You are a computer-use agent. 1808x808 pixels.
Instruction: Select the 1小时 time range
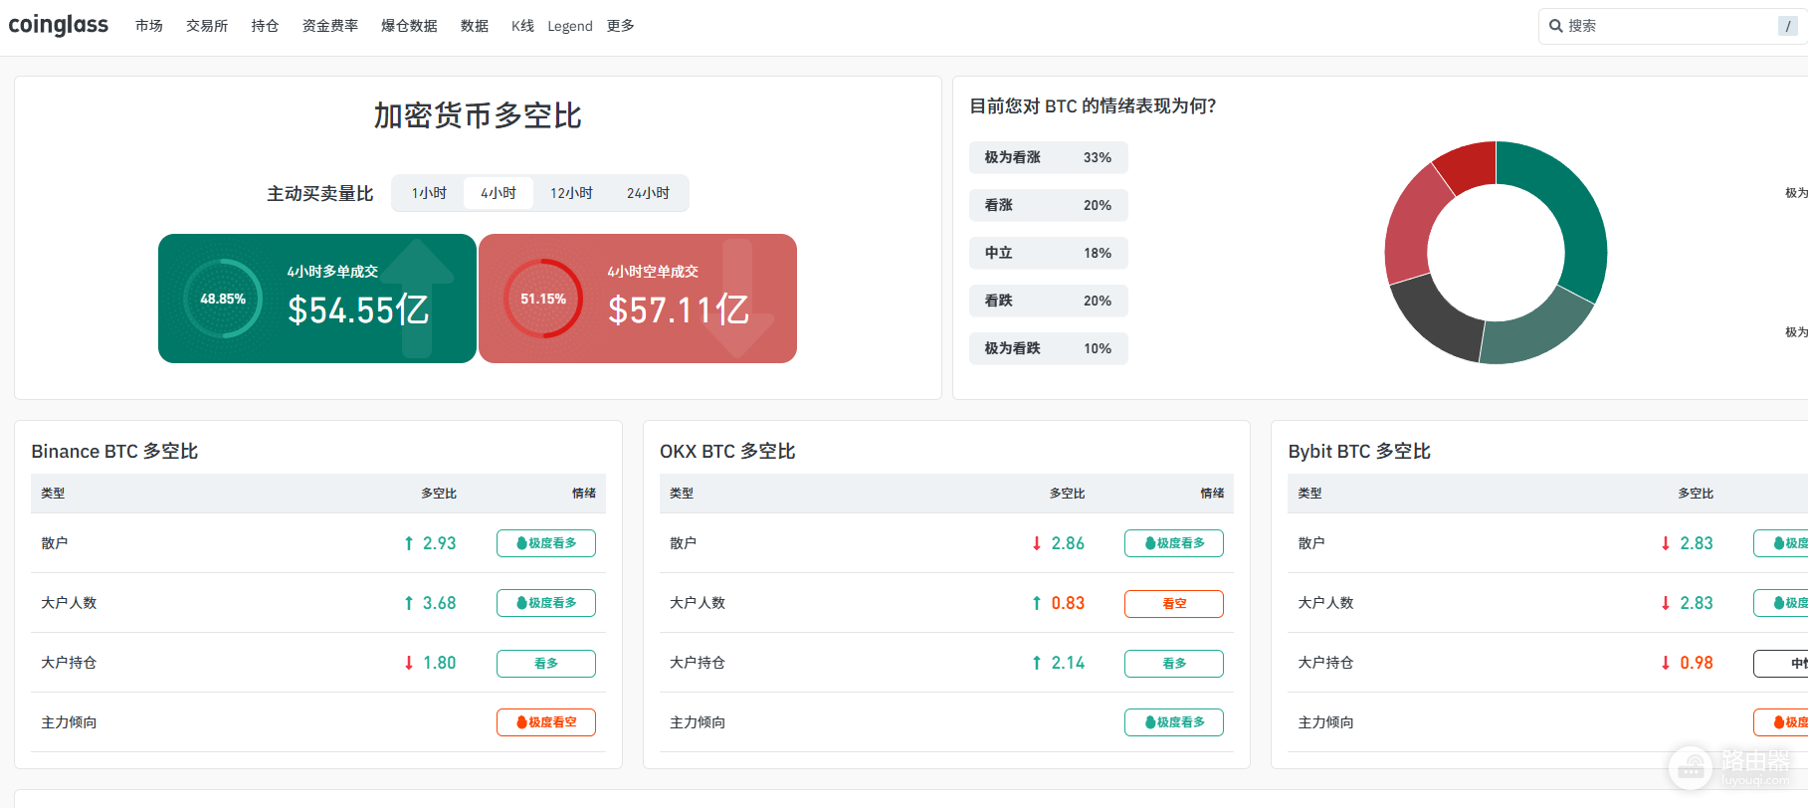(x=429, y=193)
